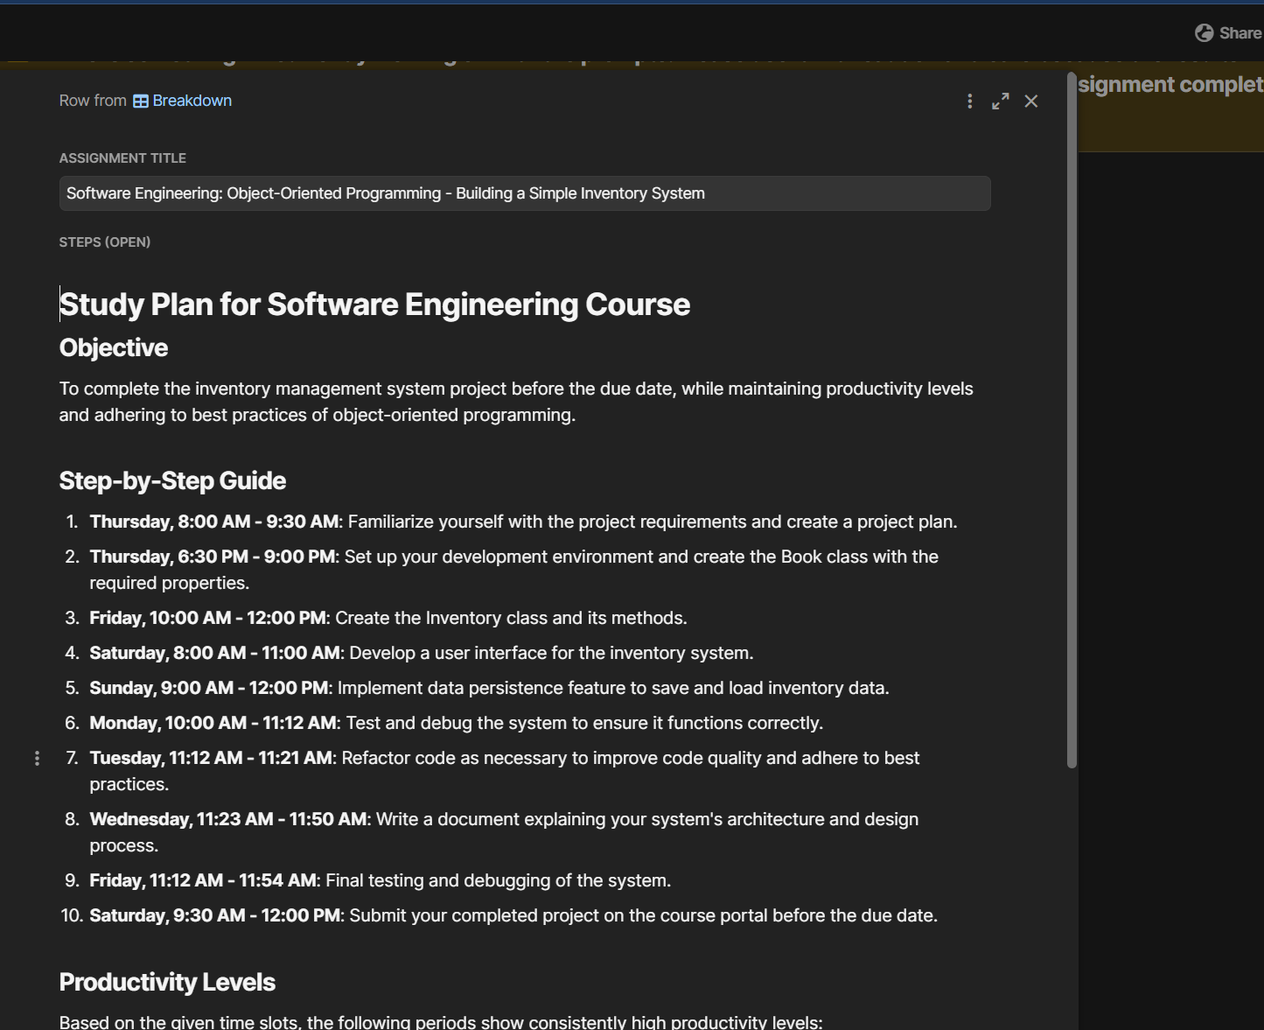1264x1030 pixels.
Task: Click the Breakdown table icon
Action: point(141,102)
